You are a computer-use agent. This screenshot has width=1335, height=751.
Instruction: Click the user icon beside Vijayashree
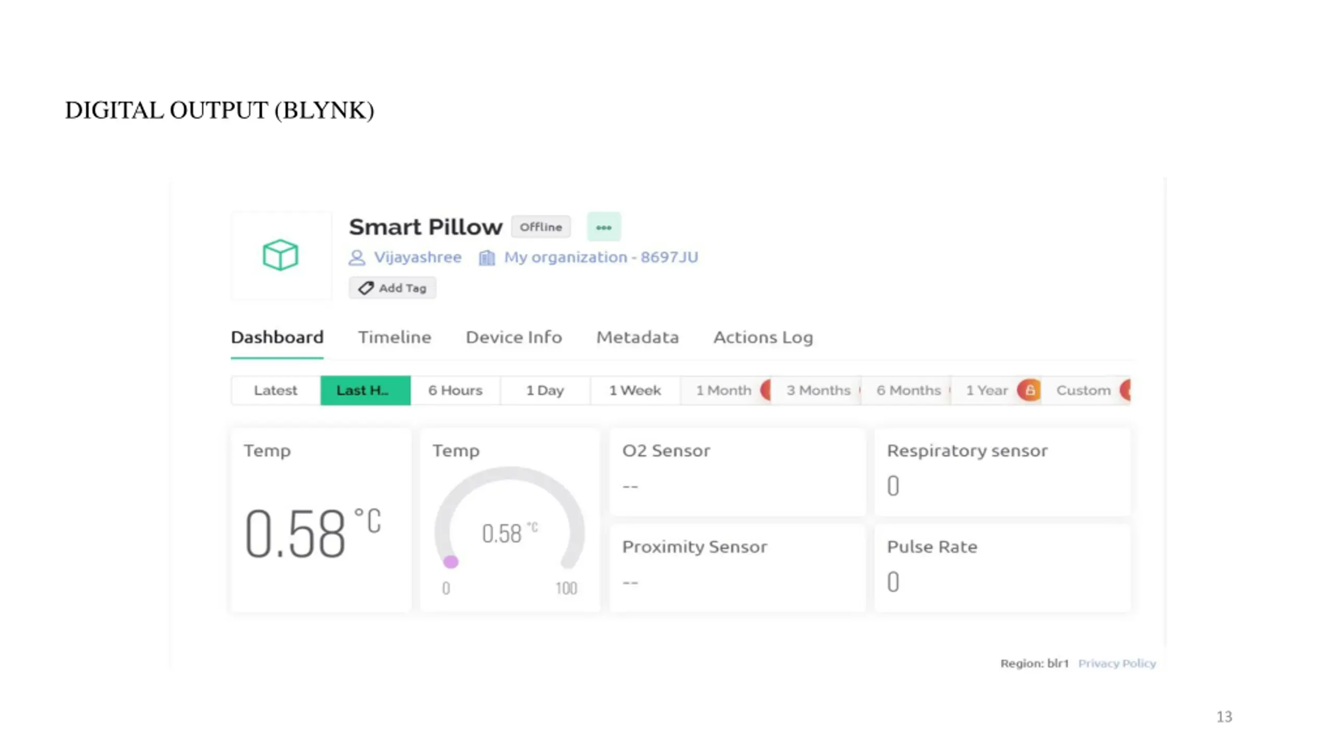[357, 258]
